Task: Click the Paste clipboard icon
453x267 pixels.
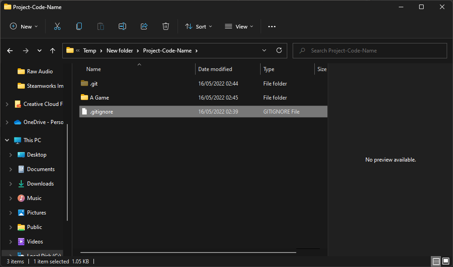Action: (x=101, y=26)
